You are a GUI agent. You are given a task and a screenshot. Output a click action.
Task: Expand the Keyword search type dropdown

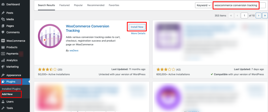pos(204,5)
